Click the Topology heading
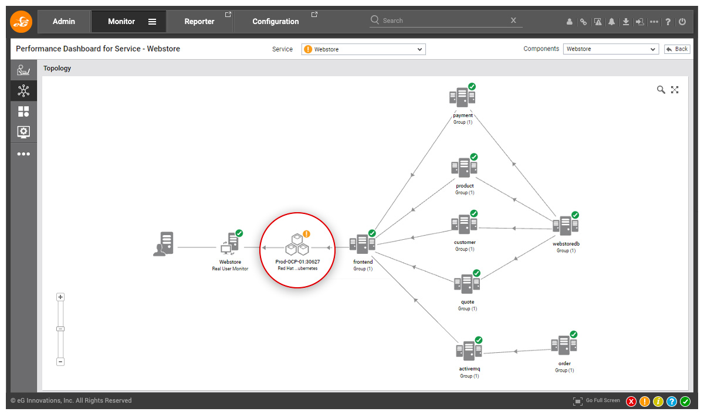 [x=57, y=68]
